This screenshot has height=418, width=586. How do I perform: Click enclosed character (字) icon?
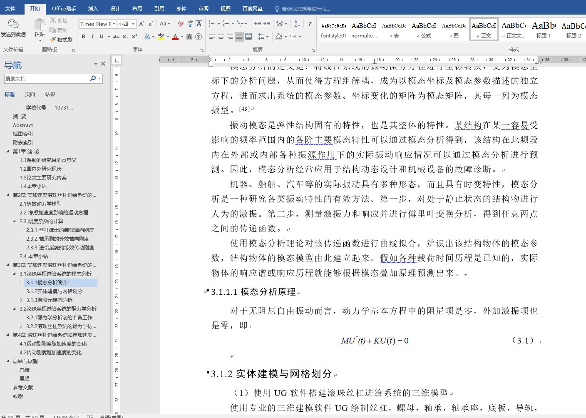point(199,37)
